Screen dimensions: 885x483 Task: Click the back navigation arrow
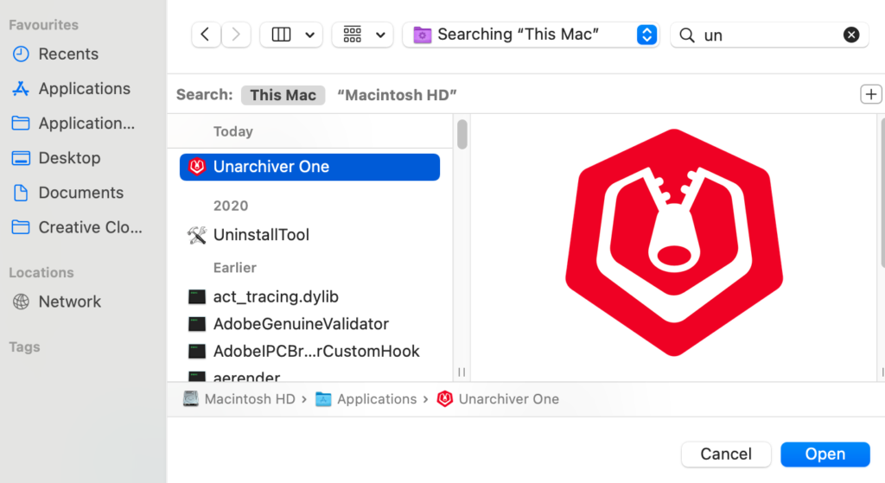tap(205, 35)
